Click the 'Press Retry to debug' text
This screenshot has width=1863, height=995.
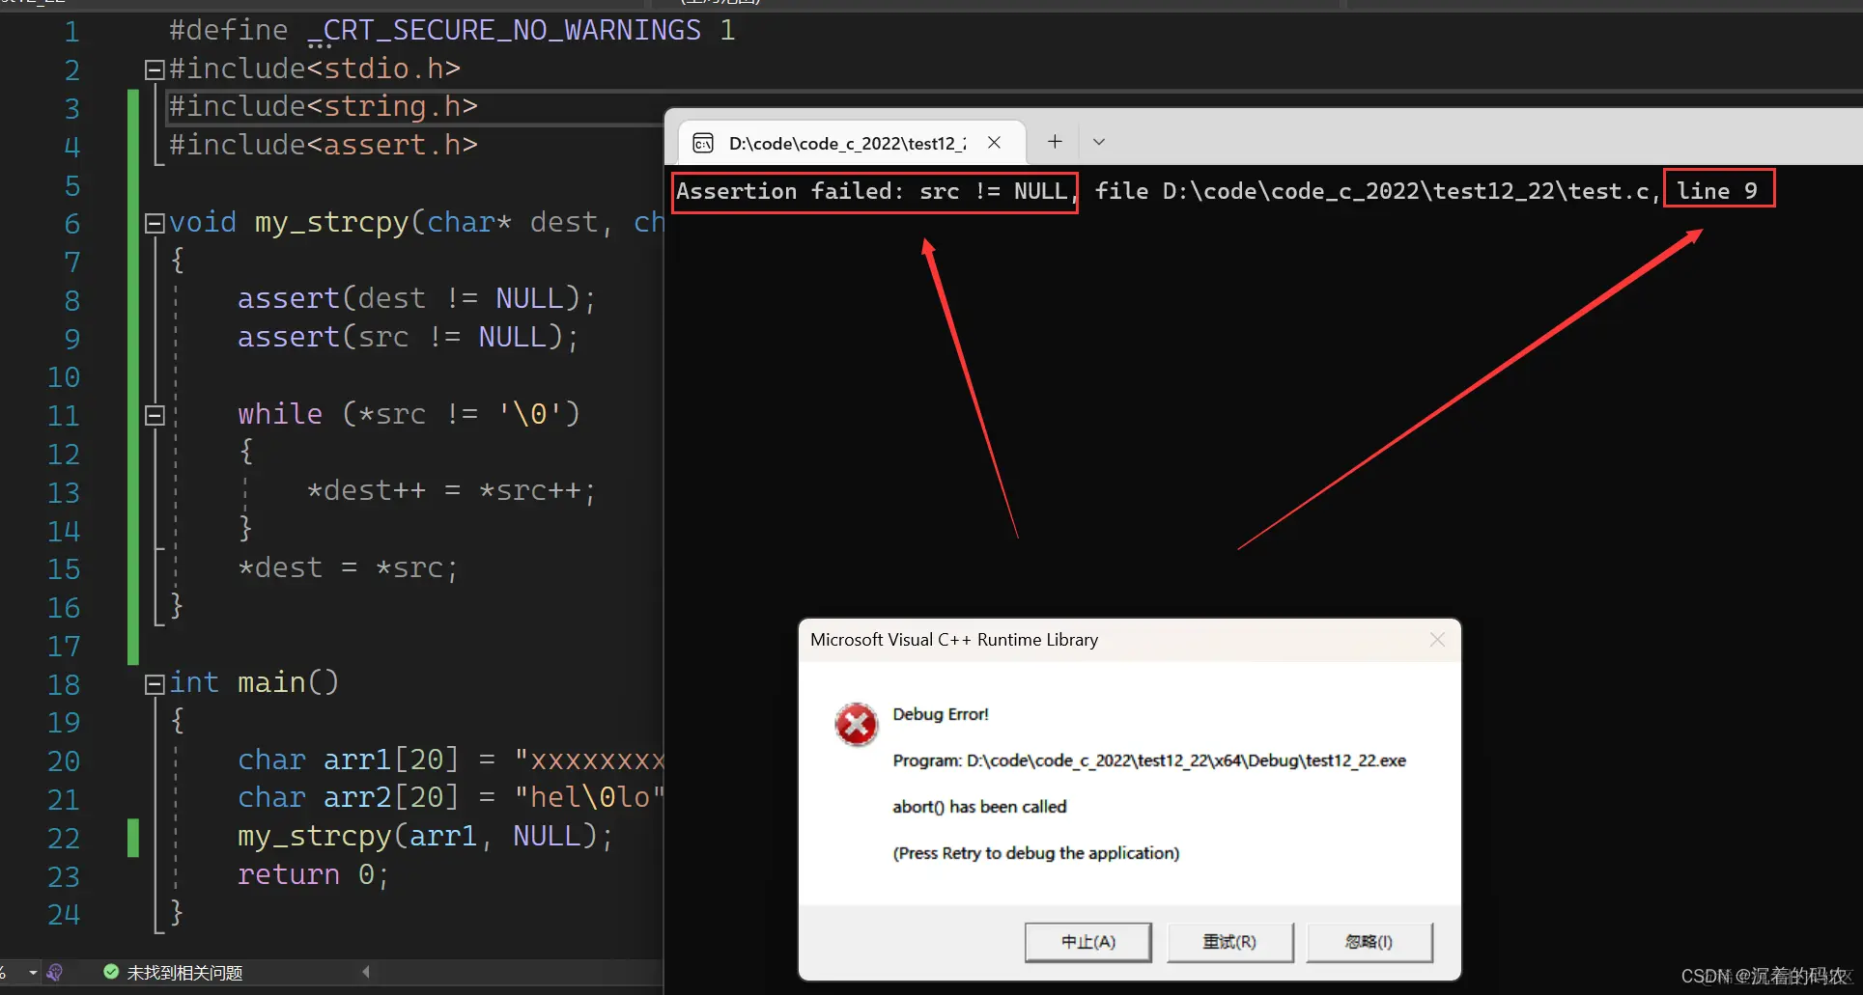[1036, 853]
